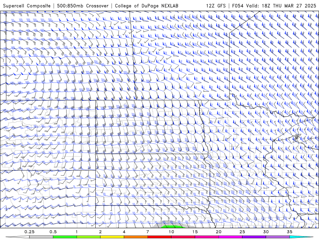319x239 pixels.
Task: Click the green 0.5–1 colorbar segment
Action: [x=65, y=237]
